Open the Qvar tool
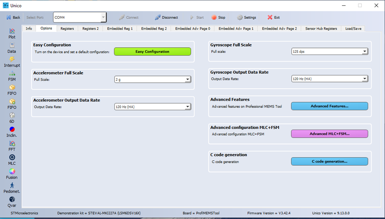Screen dimensions: 385x219 (x=12, y=202)
